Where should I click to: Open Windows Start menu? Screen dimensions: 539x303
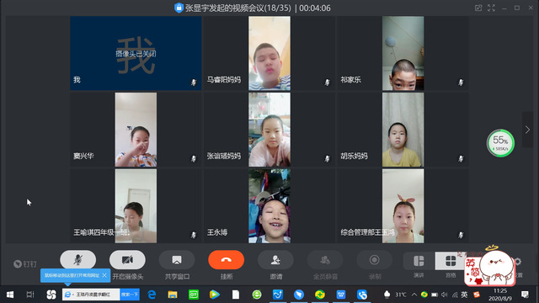(x=10, y=295)
